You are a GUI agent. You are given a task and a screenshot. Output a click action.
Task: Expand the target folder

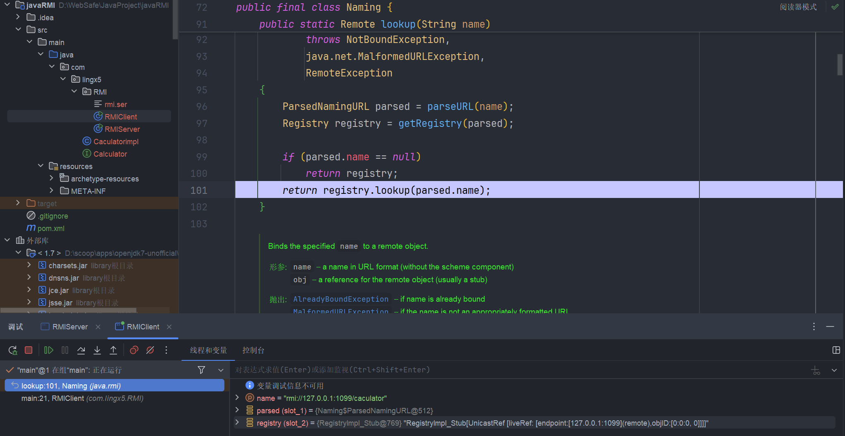coord(18,203)
